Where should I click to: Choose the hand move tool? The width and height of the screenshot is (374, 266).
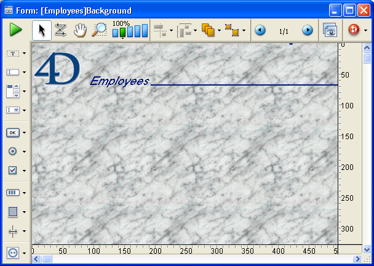(80, 30)
